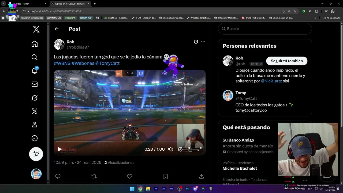Like the post with heart icon
This screenshot has height=193, width=343.
[130, 176]
